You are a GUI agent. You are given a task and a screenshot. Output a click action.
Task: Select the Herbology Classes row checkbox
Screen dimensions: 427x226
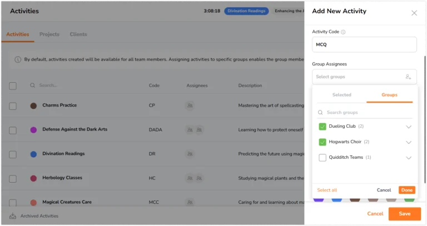pos(13,179)
